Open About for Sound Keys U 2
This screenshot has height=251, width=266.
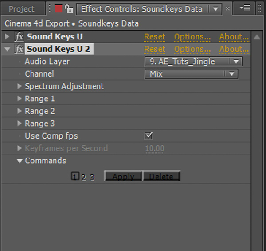click(234, 49)
